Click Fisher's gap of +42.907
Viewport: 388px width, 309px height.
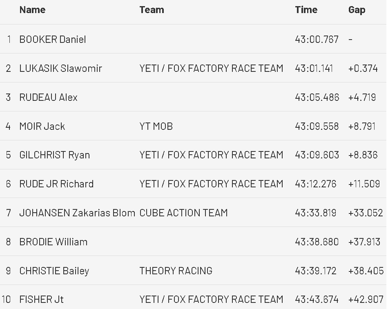coord(366,300)
